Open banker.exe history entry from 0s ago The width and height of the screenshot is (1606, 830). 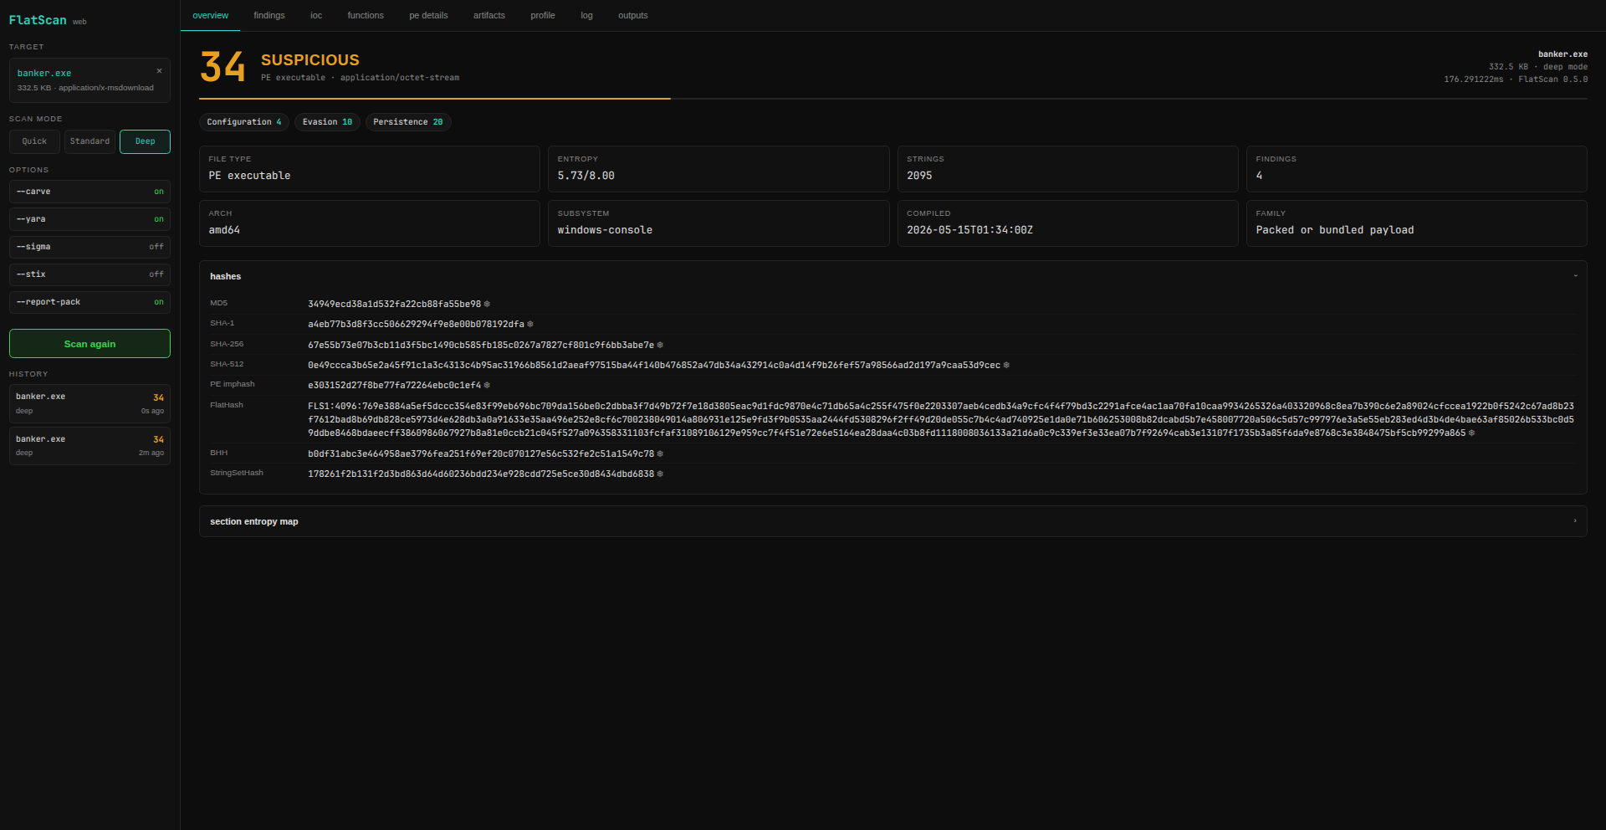pyautogui.click(x=90, y=403)
